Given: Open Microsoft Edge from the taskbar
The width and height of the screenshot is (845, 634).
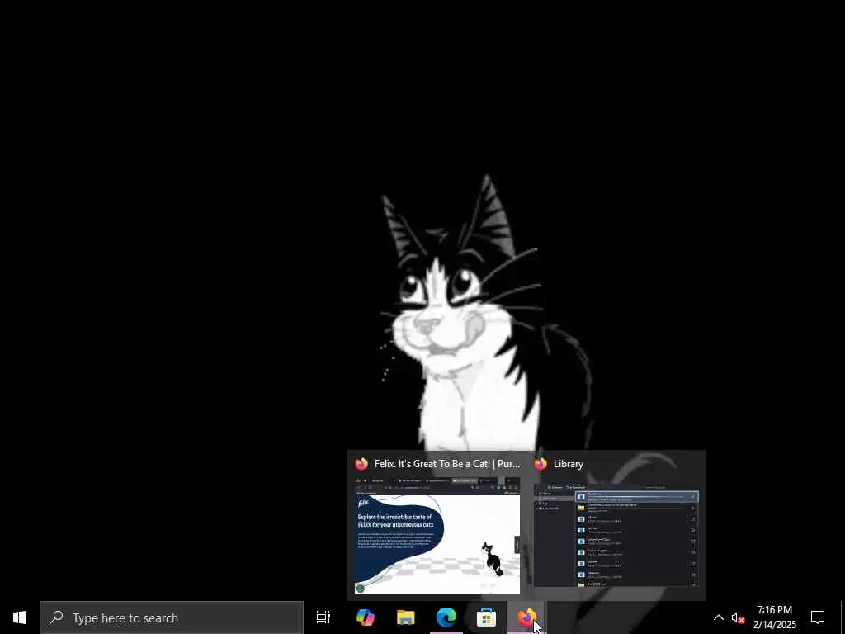Looking at the screenshot, I should point(446,617).
